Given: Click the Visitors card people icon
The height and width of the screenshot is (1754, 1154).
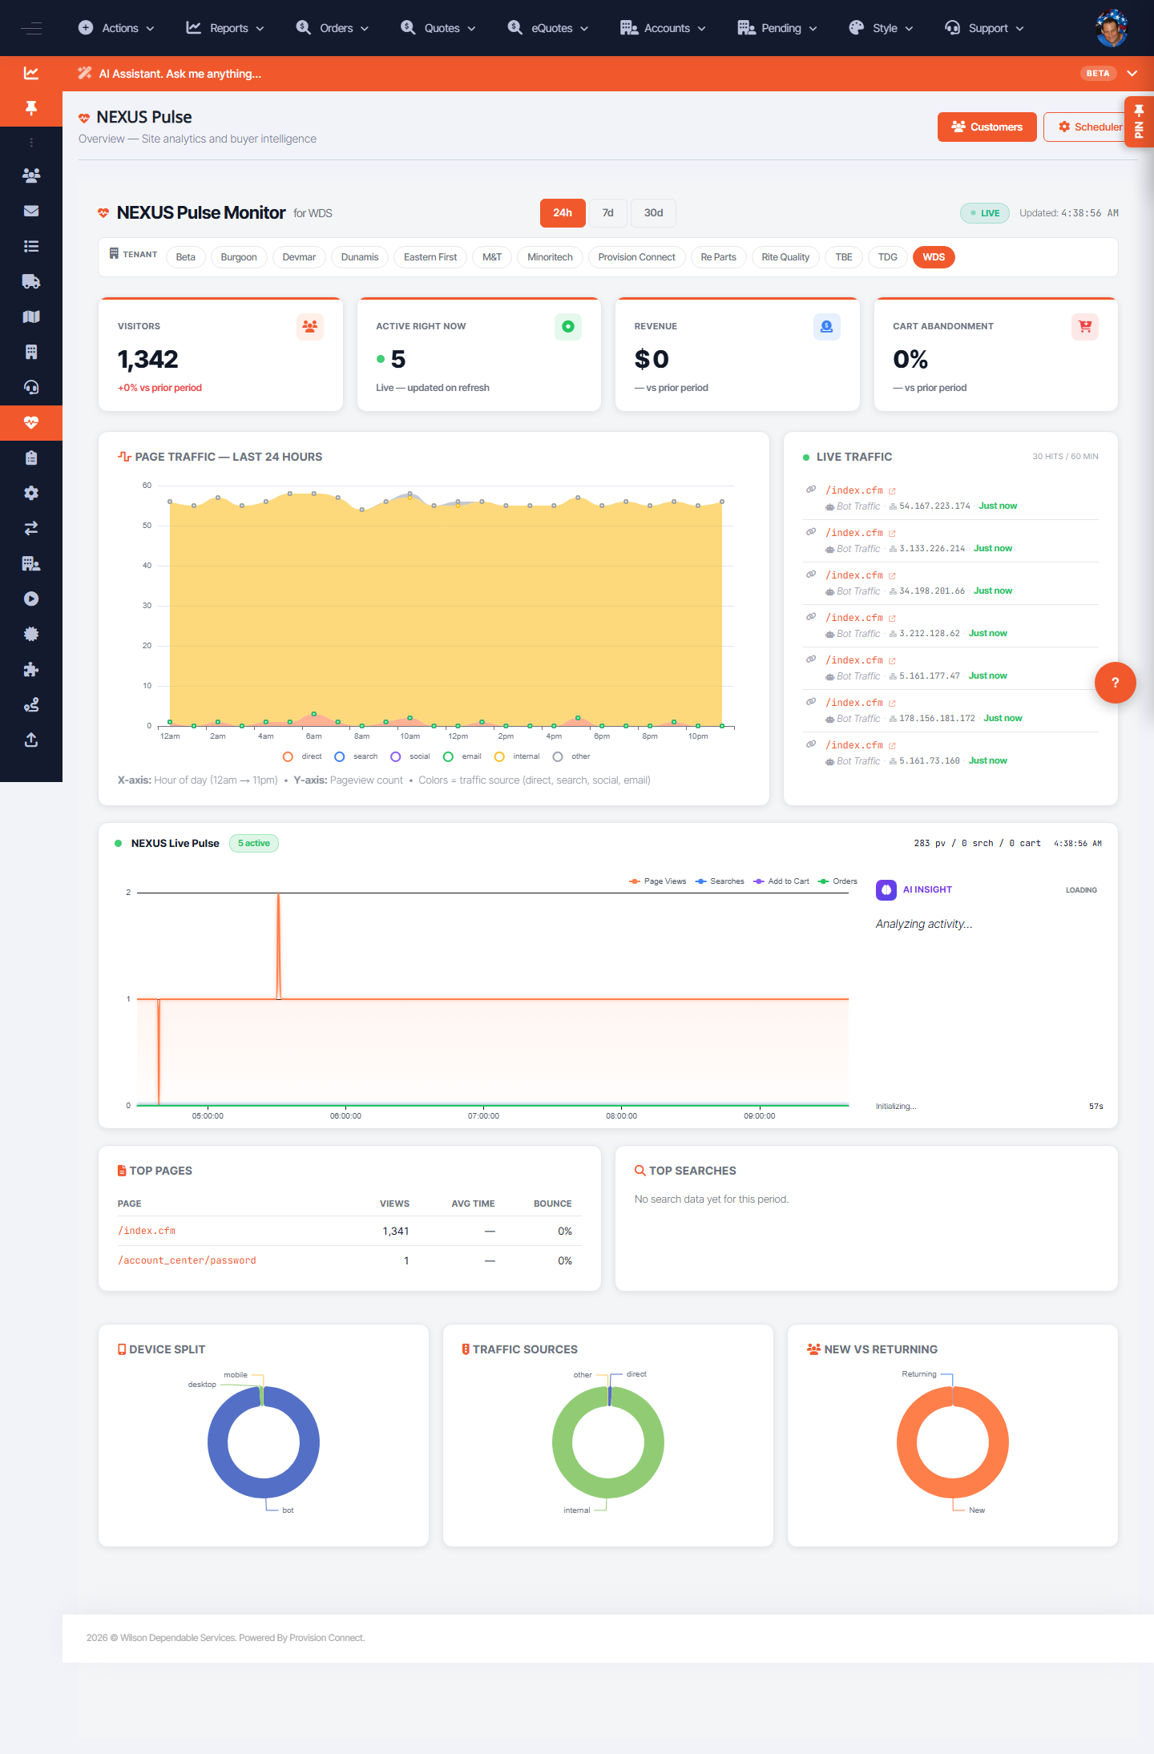Looking at the screenshot, I should coord(309,326).
